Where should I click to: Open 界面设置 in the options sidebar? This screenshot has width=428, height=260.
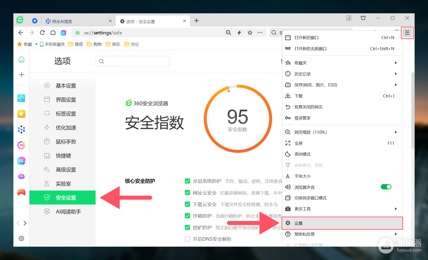tap(62, 100)
